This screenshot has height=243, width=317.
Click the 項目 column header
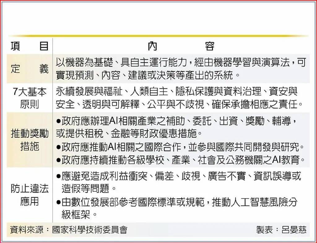coord(29,46)
